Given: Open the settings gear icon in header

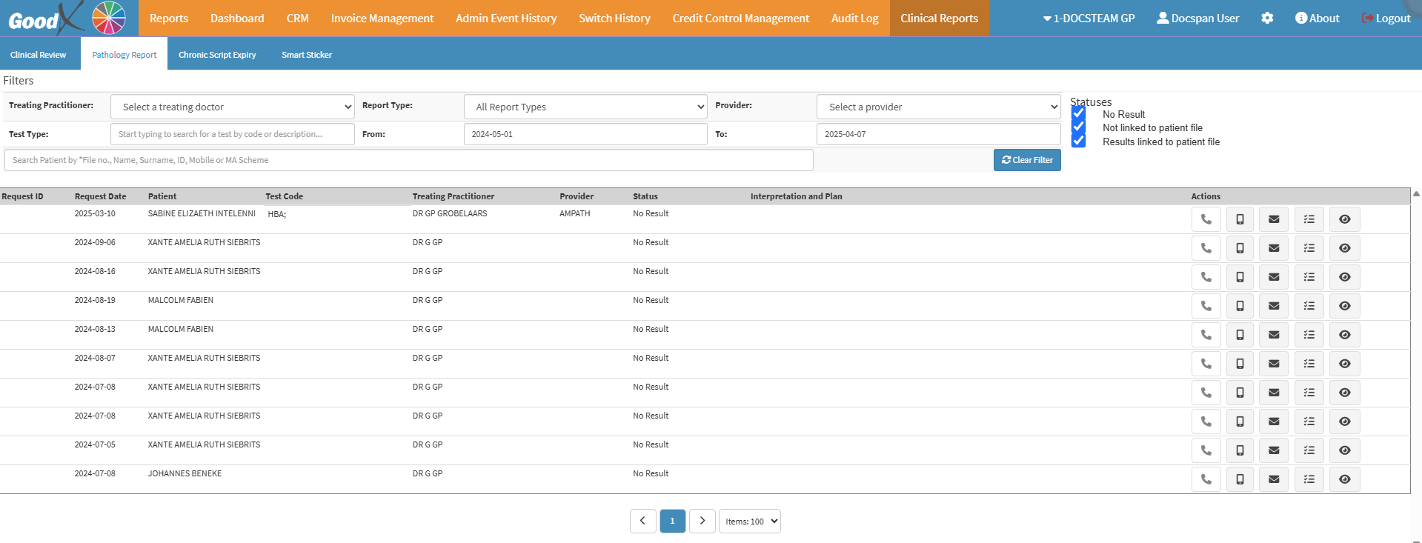Looking at the screenshot, I should pos(1267,18).
